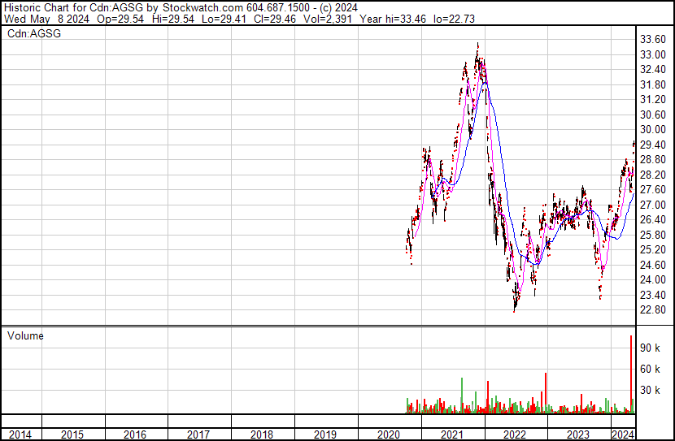Click the 27.00 price axis label

coord(653,205)
